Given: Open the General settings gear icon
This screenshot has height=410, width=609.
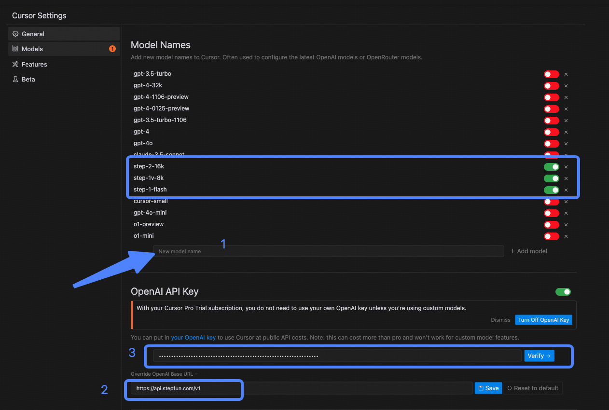Looking at the screenshot, I should pyautogui.click(x=15, y=34).
